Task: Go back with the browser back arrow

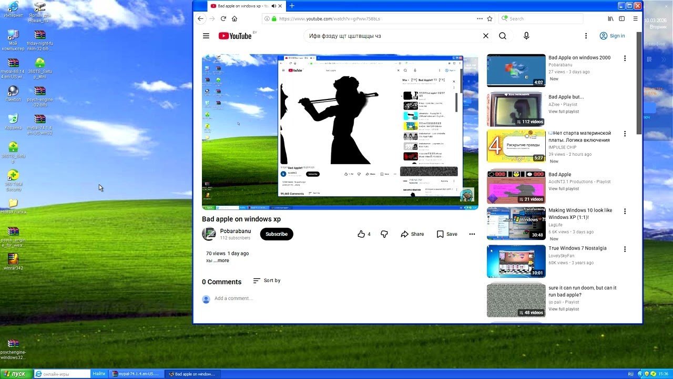Action: pyautogui.click(x=200, y=18)
